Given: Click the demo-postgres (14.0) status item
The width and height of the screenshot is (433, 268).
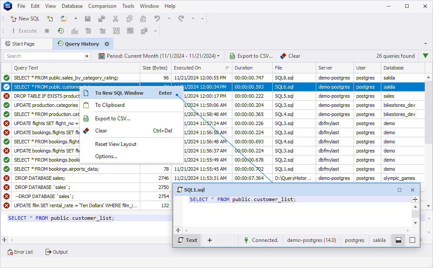Looking at the screenshot, I should pyautogui.click(x=311, y=240).
